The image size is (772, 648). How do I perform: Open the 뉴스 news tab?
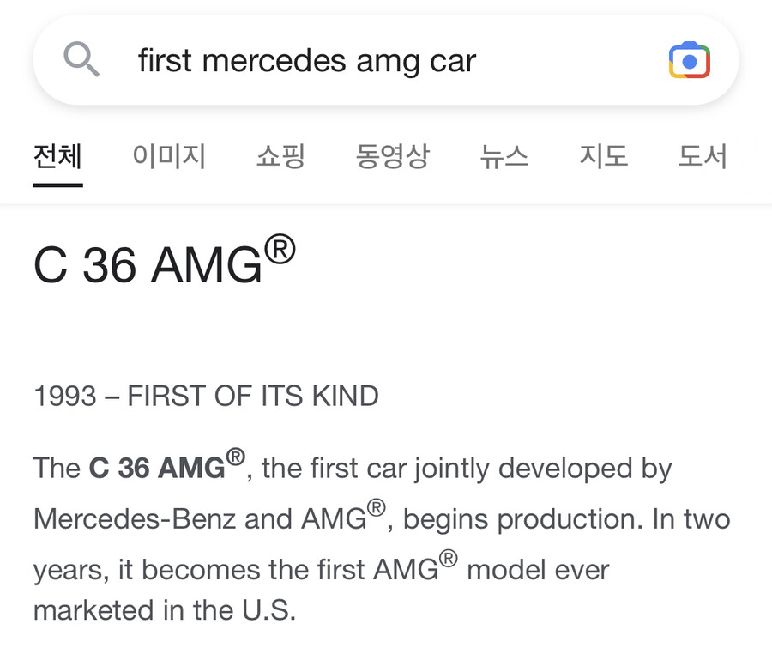504,156
